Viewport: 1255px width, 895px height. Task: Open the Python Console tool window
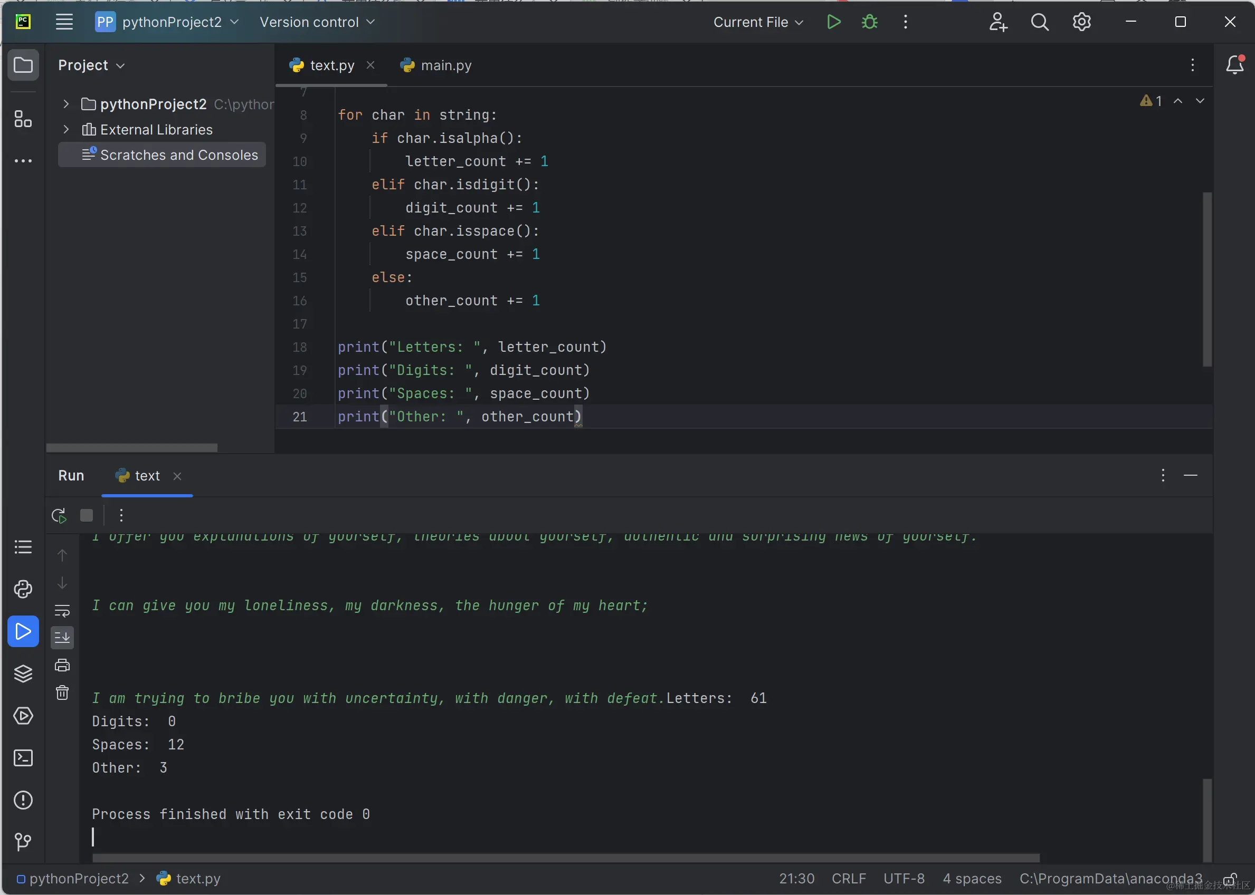click(23, 589)
